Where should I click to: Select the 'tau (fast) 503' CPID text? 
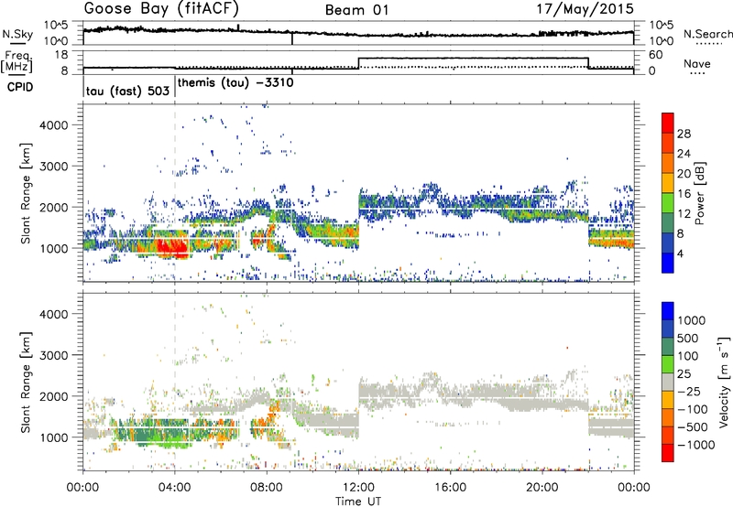pos(127,91)
